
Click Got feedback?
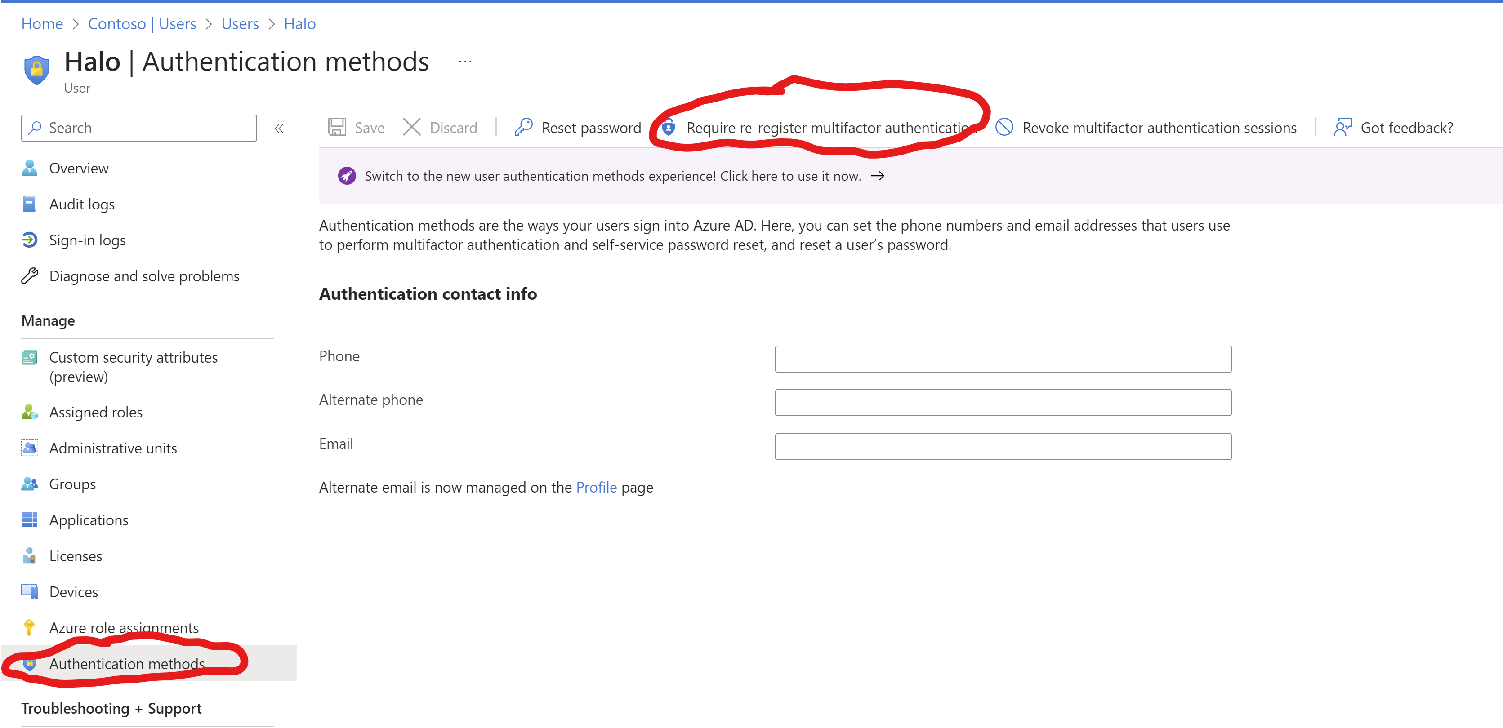tap(1407, 128)
